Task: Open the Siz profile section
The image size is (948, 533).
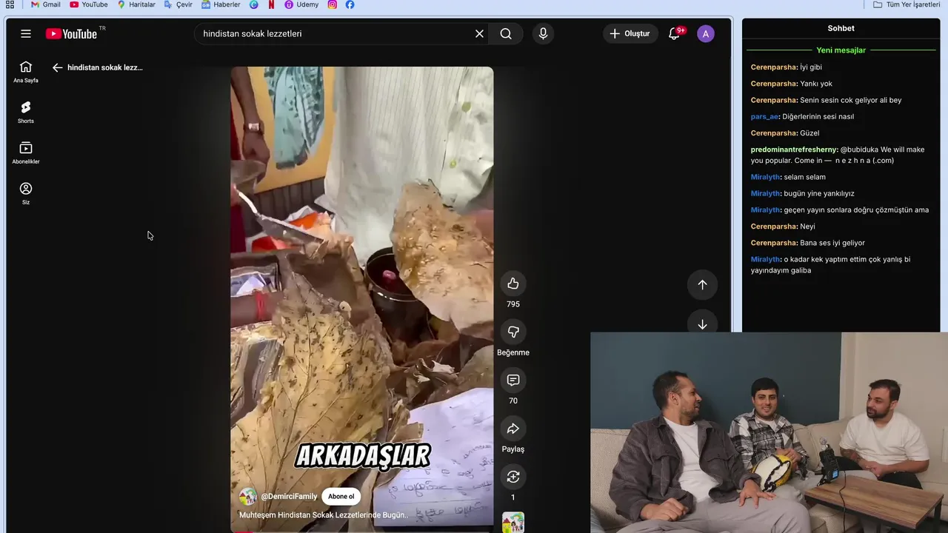Action: pyautogui.click(x=26, y=194)
